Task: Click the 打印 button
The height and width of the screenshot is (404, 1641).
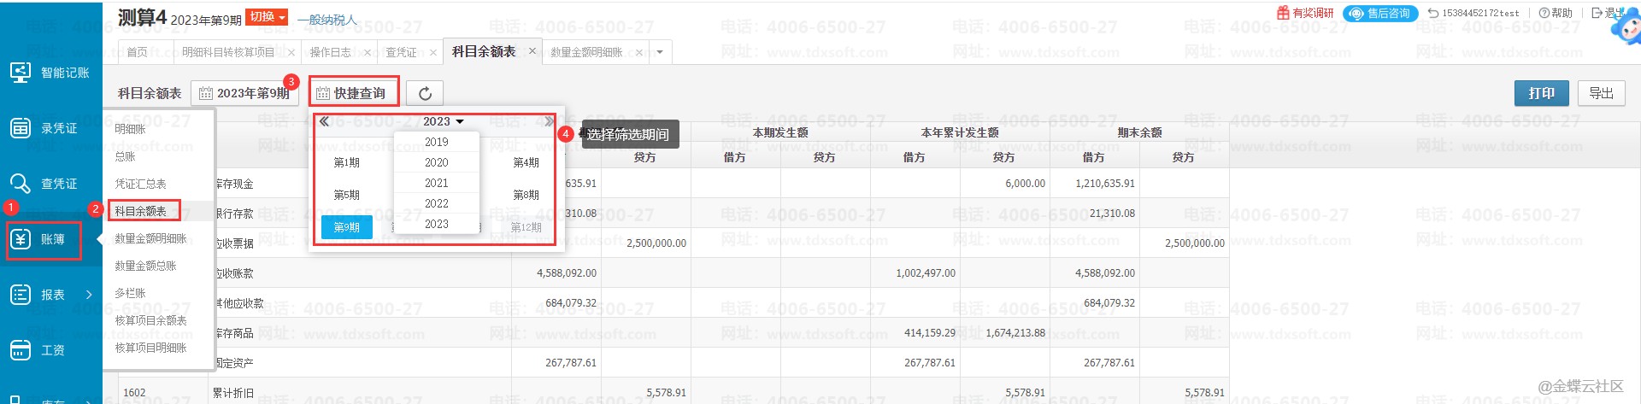Action: coord(1541,93)
